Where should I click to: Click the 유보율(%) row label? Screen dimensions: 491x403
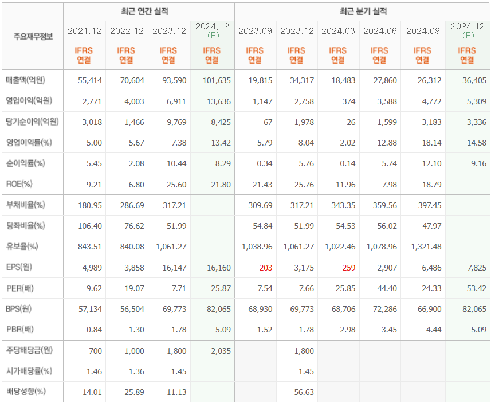coord(22,247)
